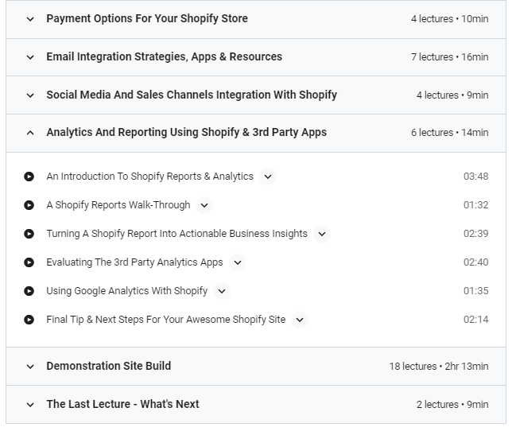The height and width of the screenshot is (431, 512).
Task: Click Social Media And Sales Channels Integration title
Action: [x=192, y=95]
